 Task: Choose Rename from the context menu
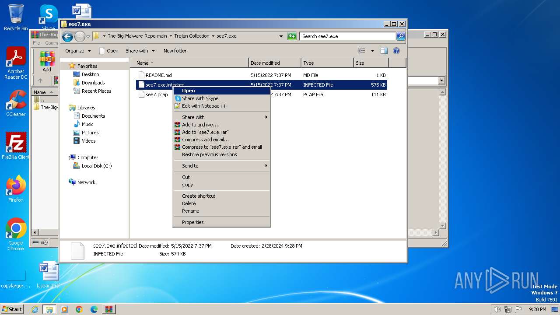click(x=222, y=211)
